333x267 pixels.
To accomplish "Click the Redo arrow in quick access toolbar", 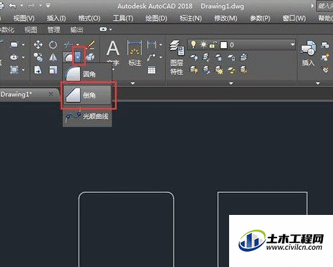I will [x=31, y=5].
